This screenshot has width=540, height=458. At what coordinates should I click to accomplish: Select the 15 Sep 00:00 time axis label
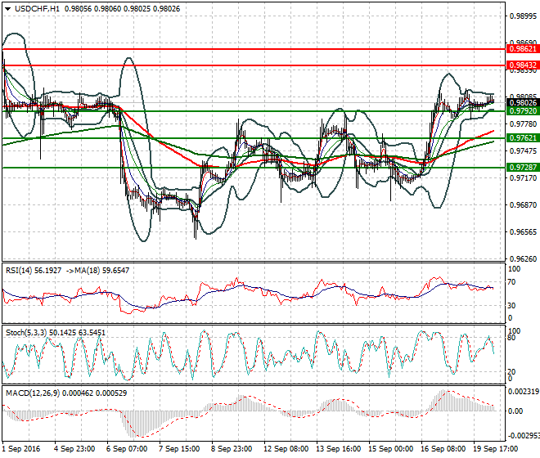[x=390, y=449]
